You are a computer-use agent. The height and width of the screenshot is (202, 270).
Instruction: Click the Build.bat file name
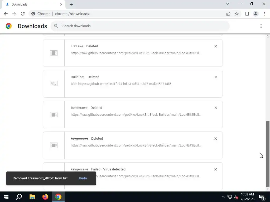tap(78, 77)
